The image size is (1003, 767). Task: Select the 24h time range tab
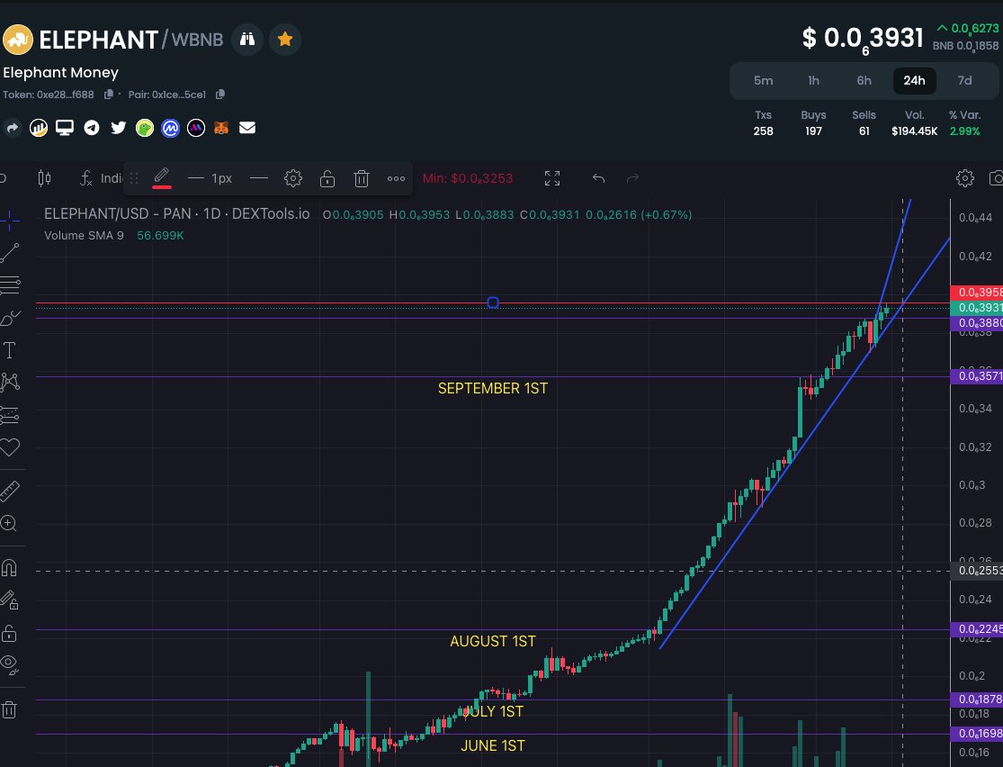(x=914, y=81)
